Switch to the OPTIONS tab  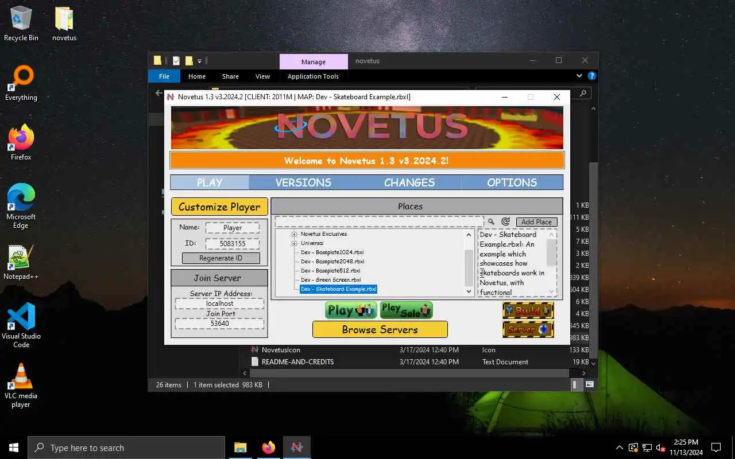pos(512,182)
